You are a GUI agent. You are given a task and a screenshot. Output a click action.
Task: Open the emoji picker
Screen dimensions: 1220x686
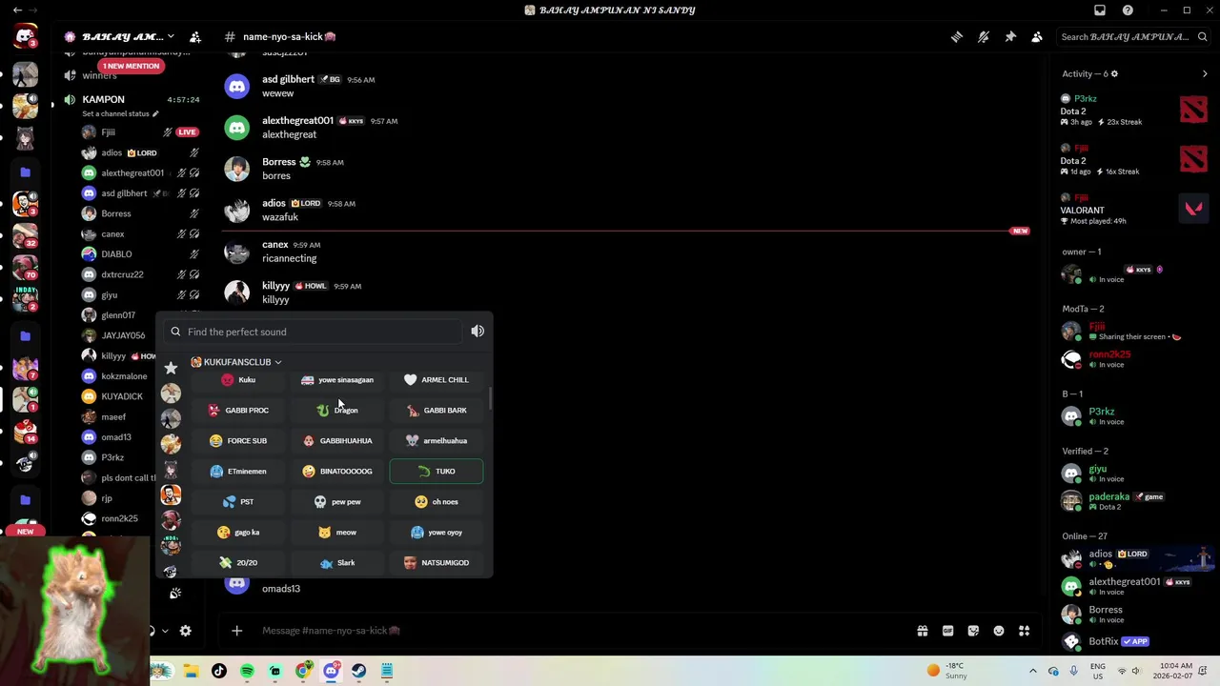(x=999, y=631)
